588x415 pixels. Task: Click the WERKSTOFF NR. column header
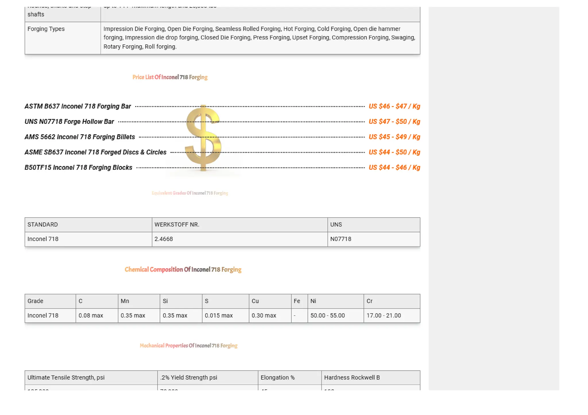pos(177,225)
